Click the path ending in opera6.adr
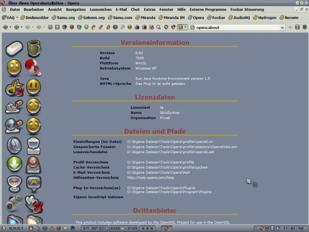The image size is (309, 232). (171, 152)
